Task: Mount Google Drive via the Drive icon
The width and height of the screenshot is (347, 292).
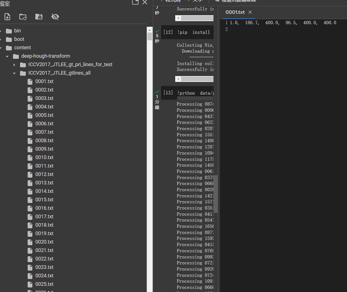Action: click(39, 17)
